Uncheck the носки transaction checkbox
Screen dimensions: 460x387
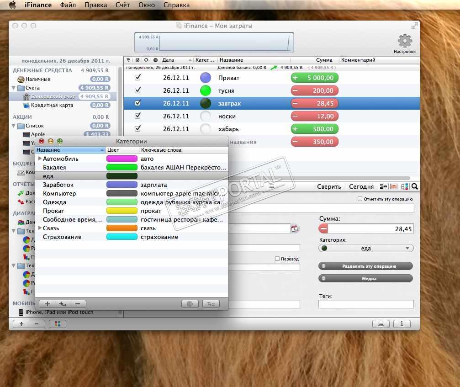point(137,116)
